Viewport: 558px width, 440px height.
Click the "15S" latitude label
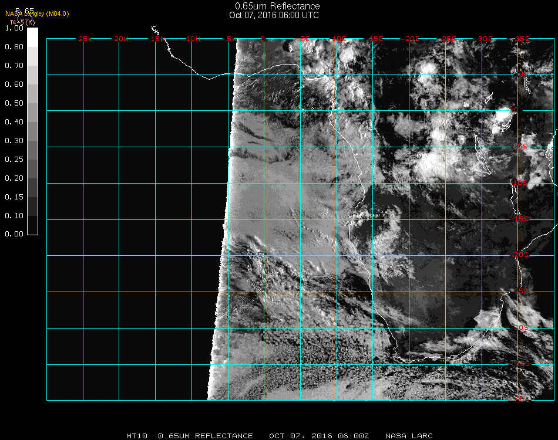point(522,219)
